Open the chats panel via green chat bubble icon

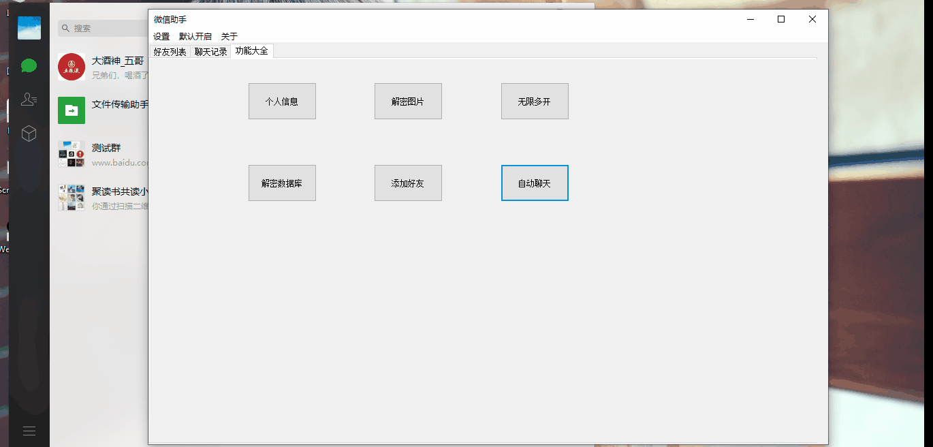pos(29,65)
